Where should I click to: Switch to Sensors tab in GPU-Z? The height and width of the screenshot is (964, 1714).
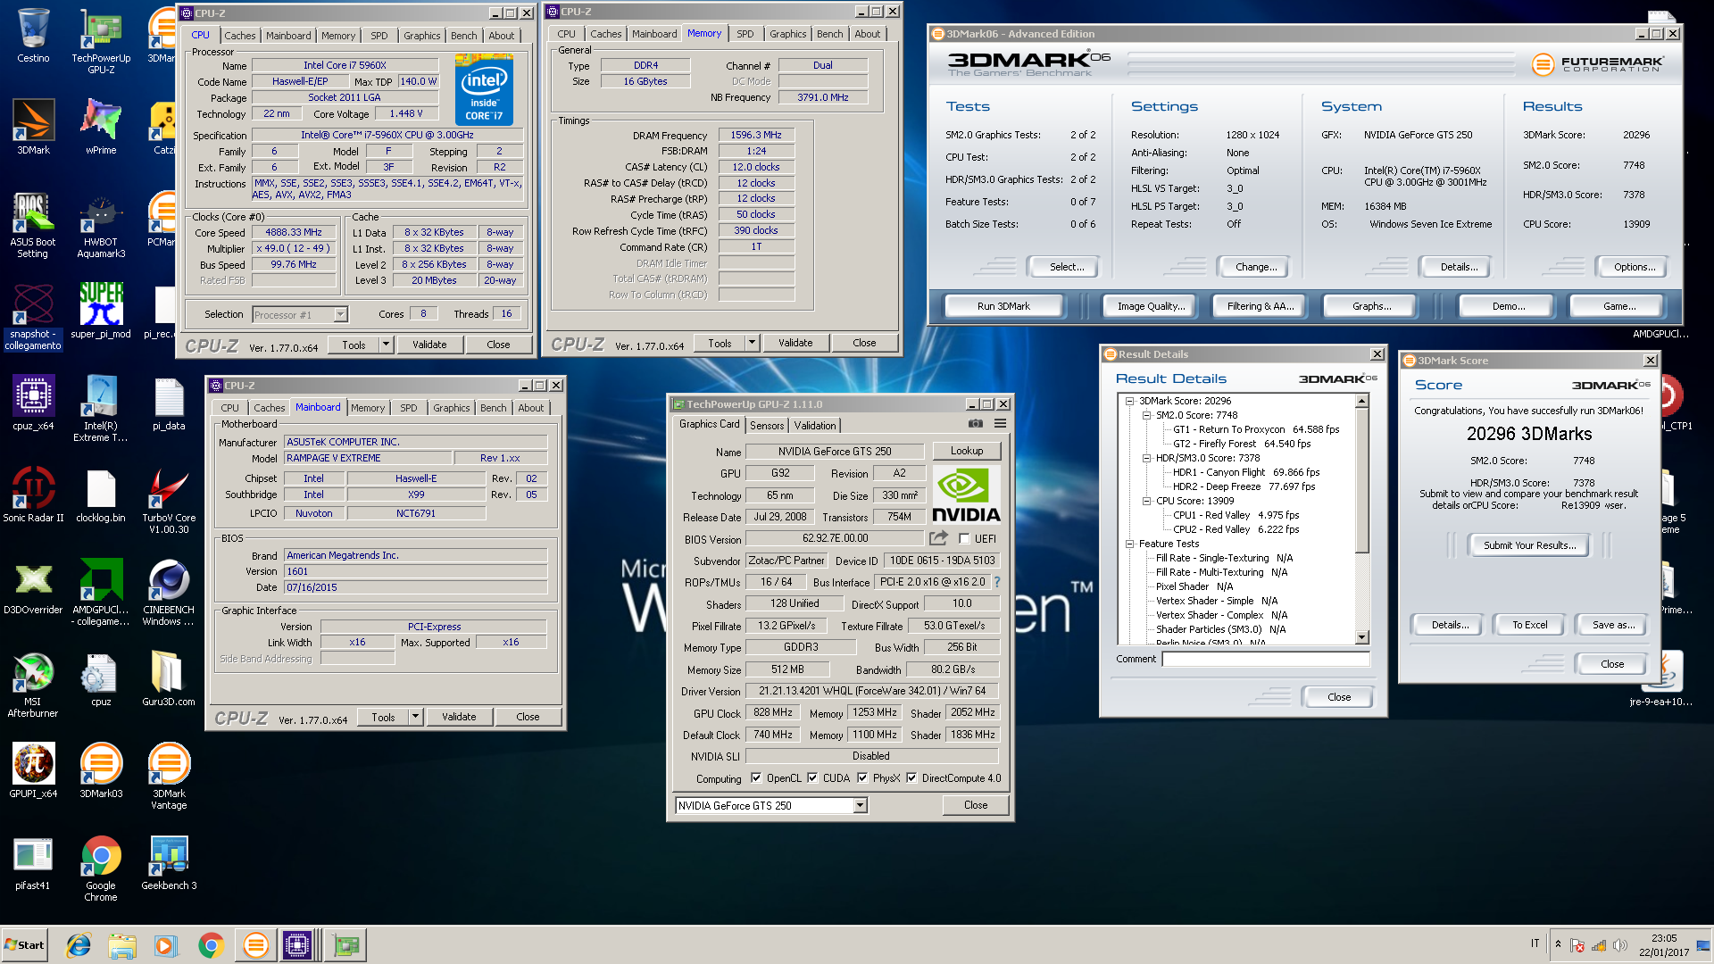tap(767, 426)
